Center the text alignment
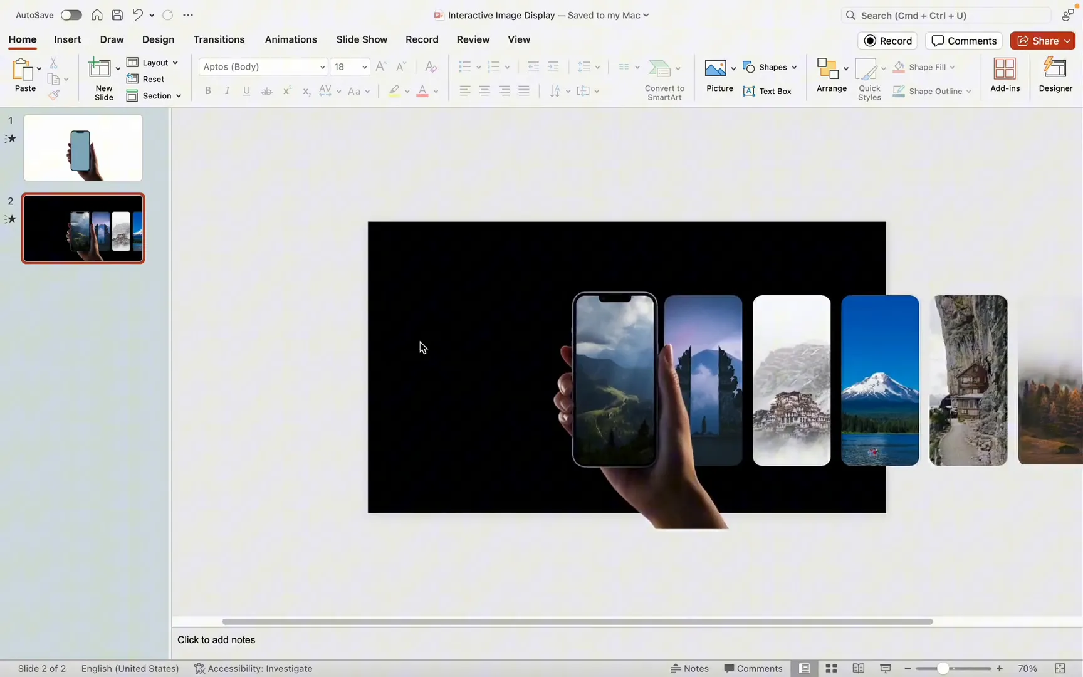This screenshot has height=677, width=1083. coord(484,91)
